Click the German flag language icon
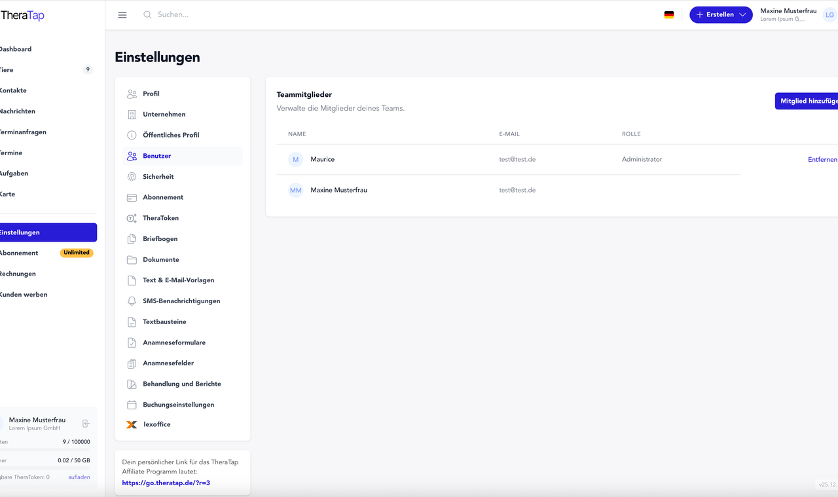 (669, 14)
